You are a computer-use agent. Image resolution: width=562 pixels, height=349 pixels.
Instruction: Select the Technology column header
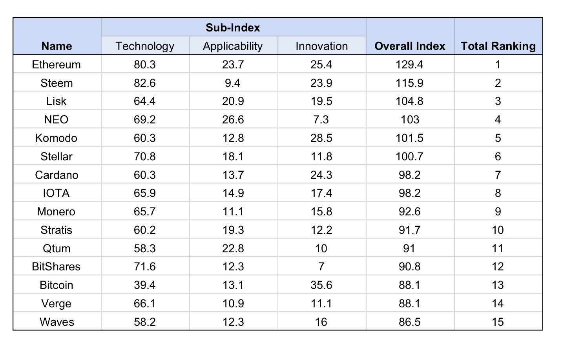click(145, 46)
